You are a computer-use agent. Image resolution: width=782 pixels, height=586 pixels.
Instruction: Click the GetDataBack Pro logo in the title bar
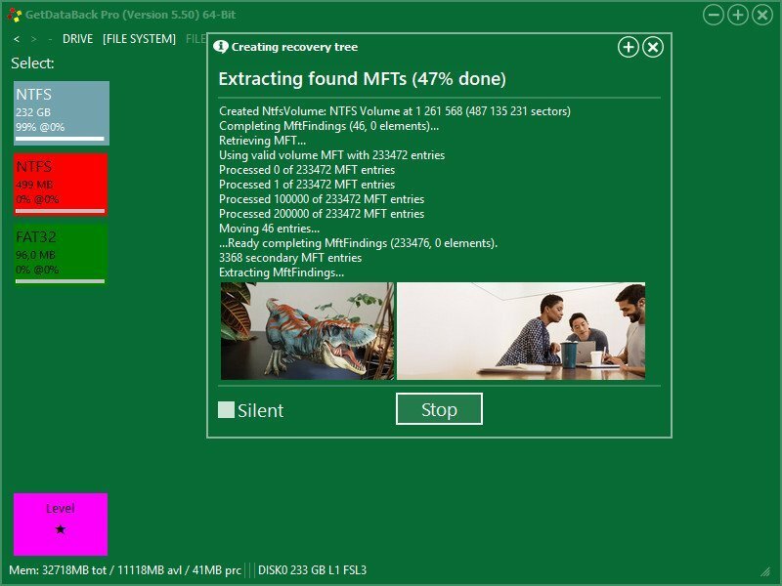pyautogui.click(x=12, y=14)
